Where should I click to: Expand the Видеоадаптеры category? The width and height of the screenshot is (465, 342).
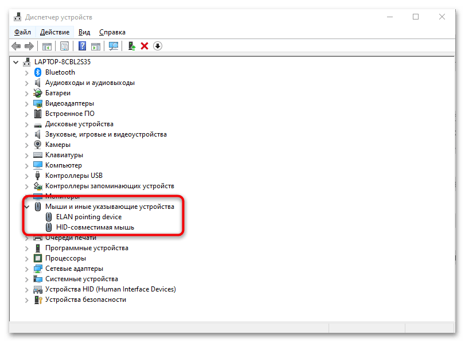27,104
